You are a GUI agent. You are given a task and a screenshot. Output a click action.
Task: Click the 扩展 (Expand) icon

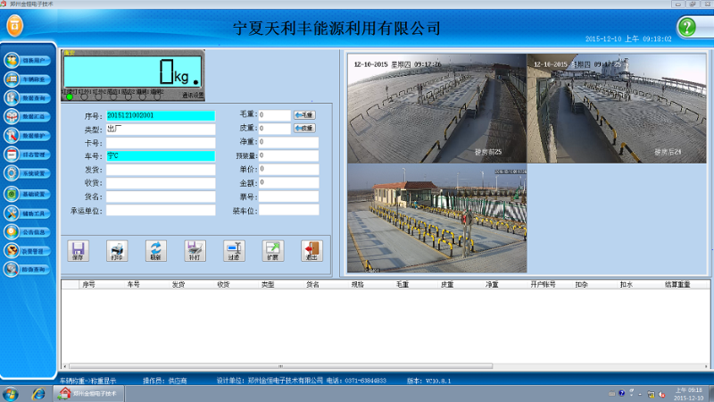[271, 250]
